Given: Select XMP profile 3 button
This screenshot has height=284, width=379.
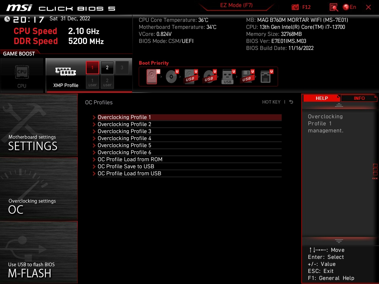Looking at the screenshot, I should pos(122,68).
